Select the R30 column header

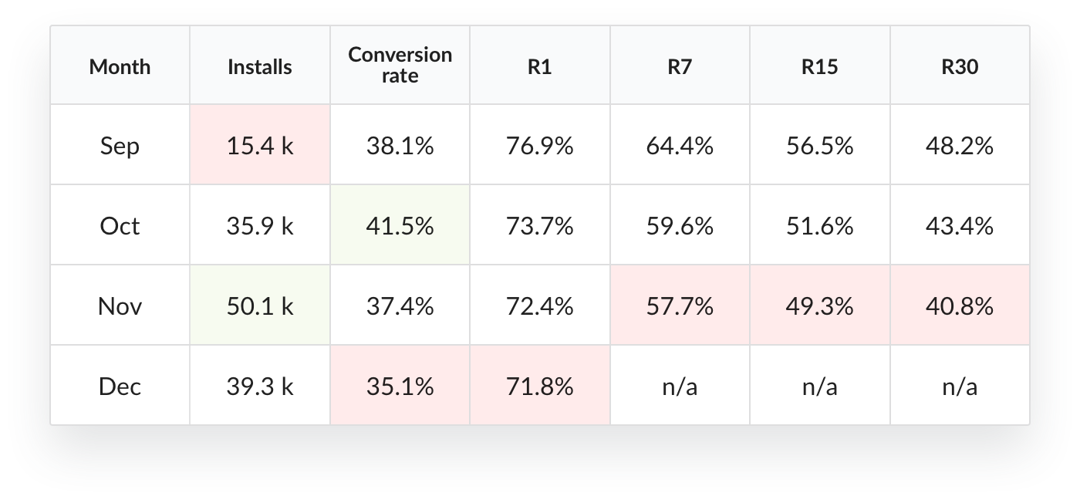960,66
